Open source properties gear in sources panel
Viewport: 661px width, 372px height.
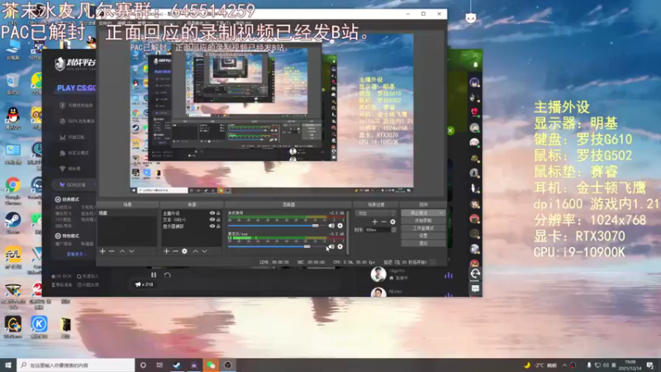coord(184,251)
